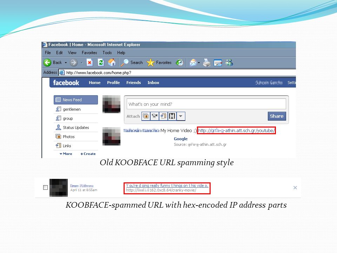Click the What's on your mind field

click(x=206, y=104)
